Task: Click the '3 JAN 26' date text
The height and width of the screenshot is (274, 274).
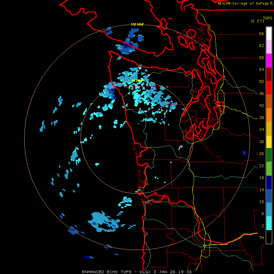Action: pos(165,272)
